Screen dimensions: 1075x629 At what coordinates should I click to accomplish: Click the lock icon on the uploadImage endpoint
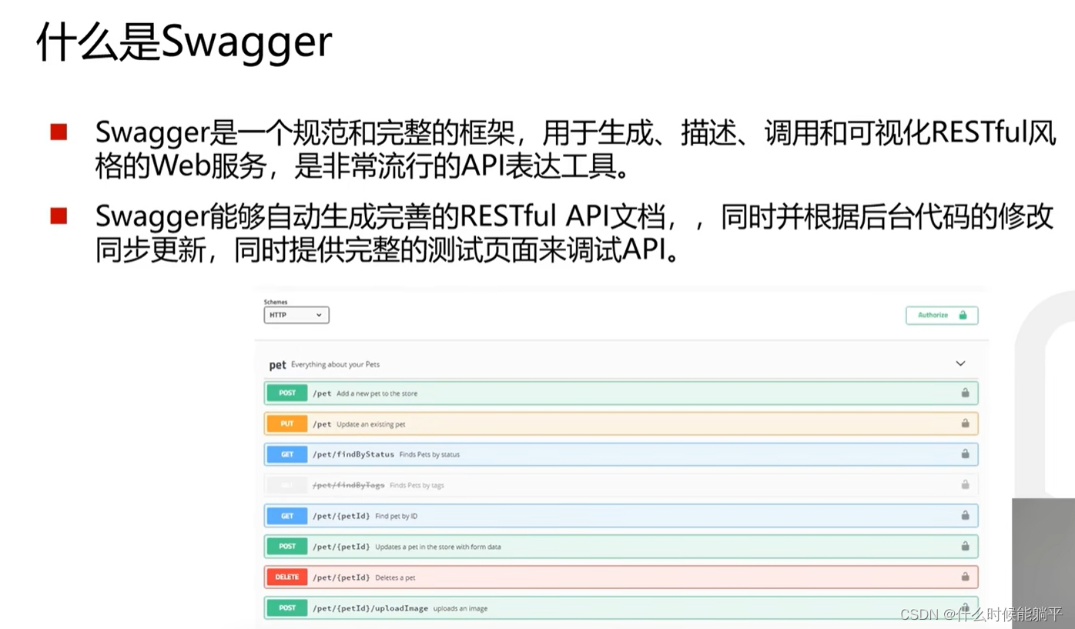coord(965,607)
